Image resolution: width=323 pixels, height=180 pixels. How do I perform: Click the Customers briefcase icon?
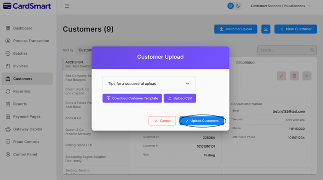(x=8, y=78)
